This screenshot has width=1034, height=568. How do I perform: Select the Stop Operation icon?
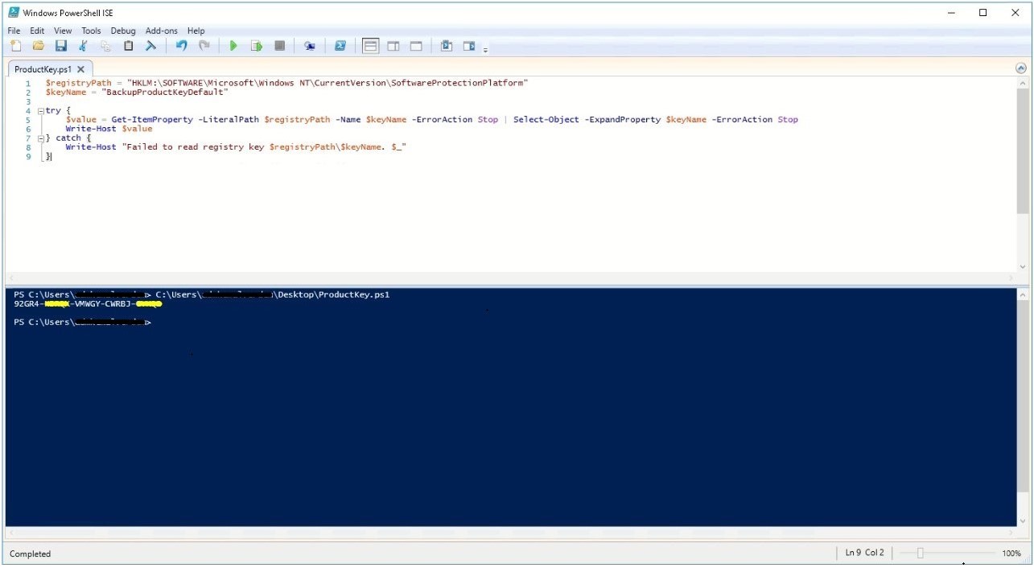click(x=279, y=46)
